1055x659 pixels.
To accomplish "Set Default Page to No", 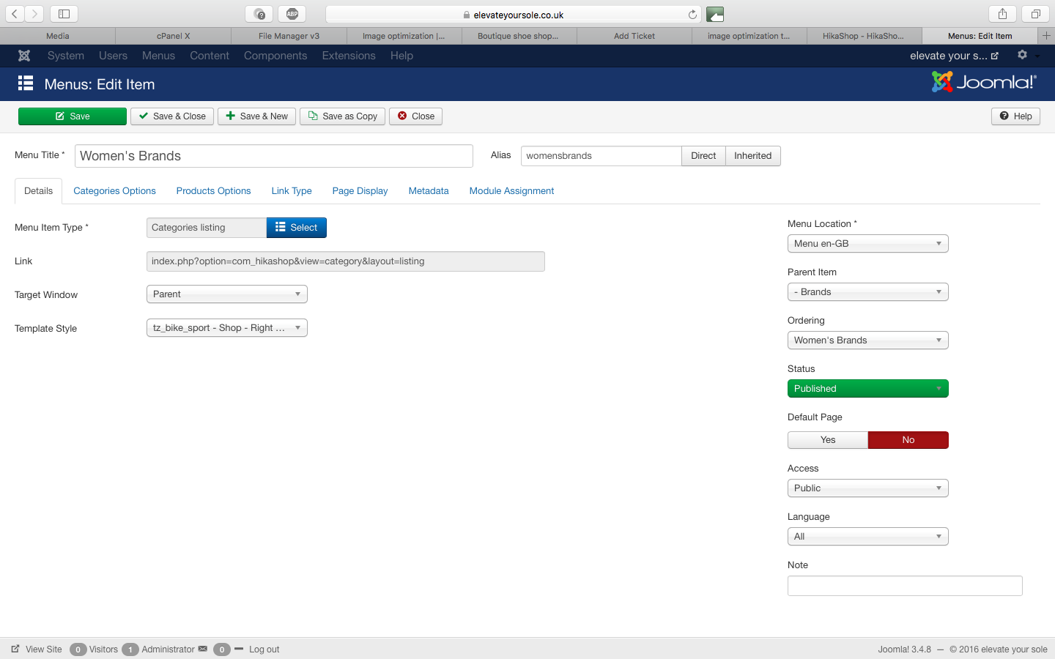I will pyautogui.click(x=908, y=440).
